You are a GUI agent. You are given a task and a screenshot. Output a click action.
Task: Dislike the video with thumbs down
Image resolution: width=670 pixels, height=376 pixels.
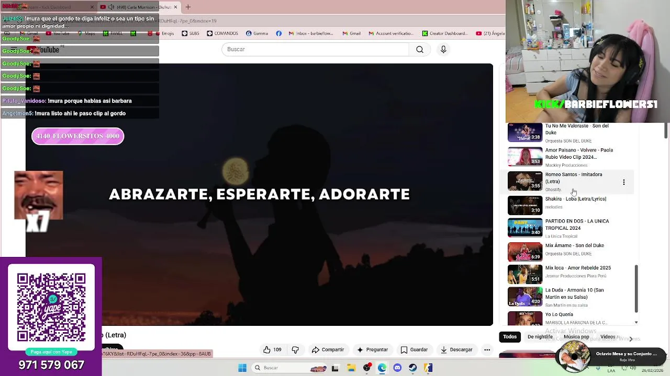295,349
